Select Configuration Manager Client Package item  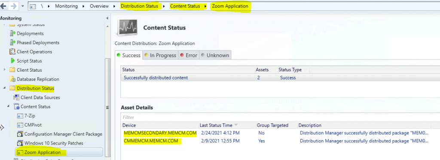pos(64,134)
